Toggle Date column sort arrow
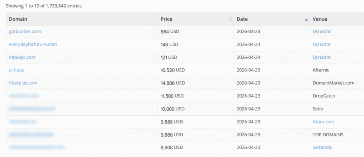 (x=306, y=20)
